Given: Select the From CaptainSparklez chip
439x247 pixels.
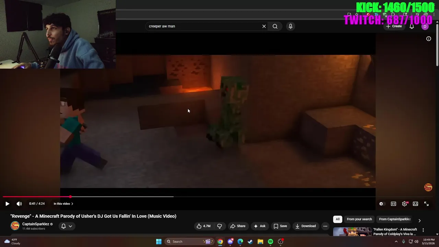Looking at the screenshot, I should click(395, 219).
